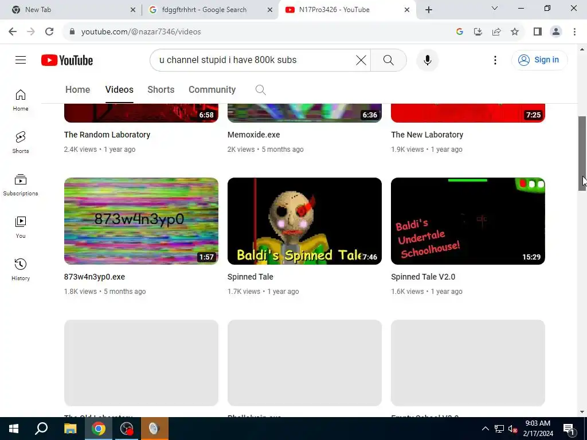587x440 pixels.
Task: Open Chrome three-dot menu
Action: (x=574, y=32)
